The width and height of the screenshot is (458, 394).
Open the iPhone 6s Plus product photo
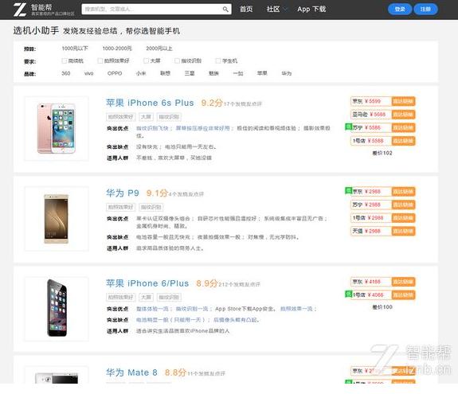point(57,128)
